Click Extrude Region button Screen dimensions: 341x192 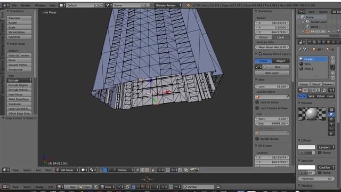pos(19,85)
